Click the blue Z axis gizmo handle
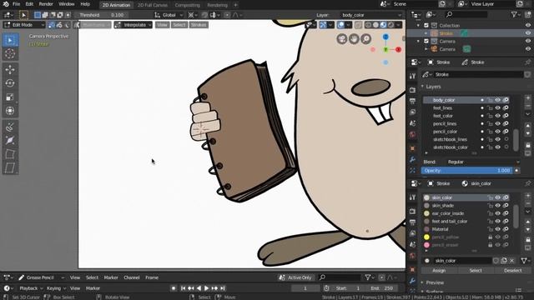The width and height of the screenshot is (534, 300). coord(385,37)
